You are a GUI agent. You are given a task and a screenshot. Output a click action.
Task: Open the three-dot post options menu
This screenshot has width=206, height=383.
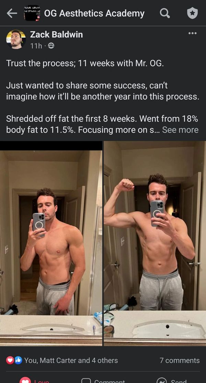coord(192,33)
